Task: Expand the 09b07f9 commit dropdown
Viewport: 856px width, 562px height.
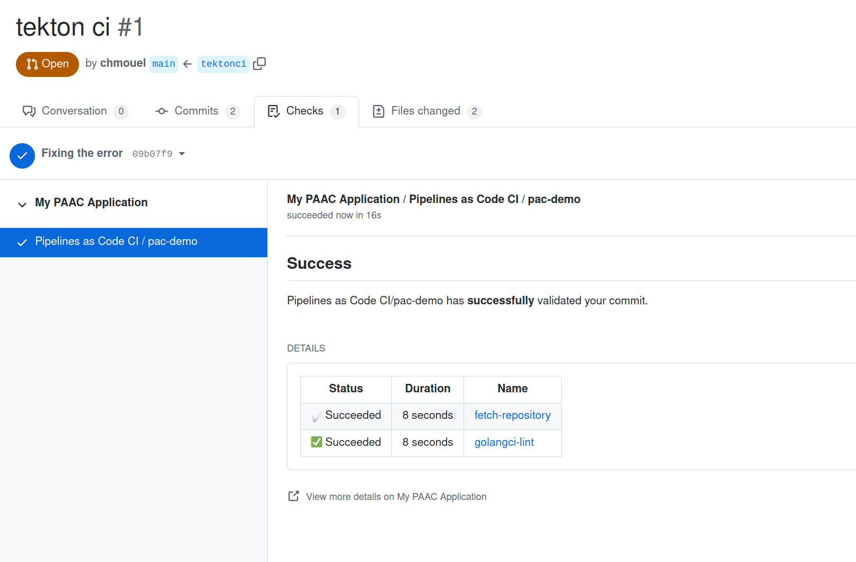Action: click(182, 154)
